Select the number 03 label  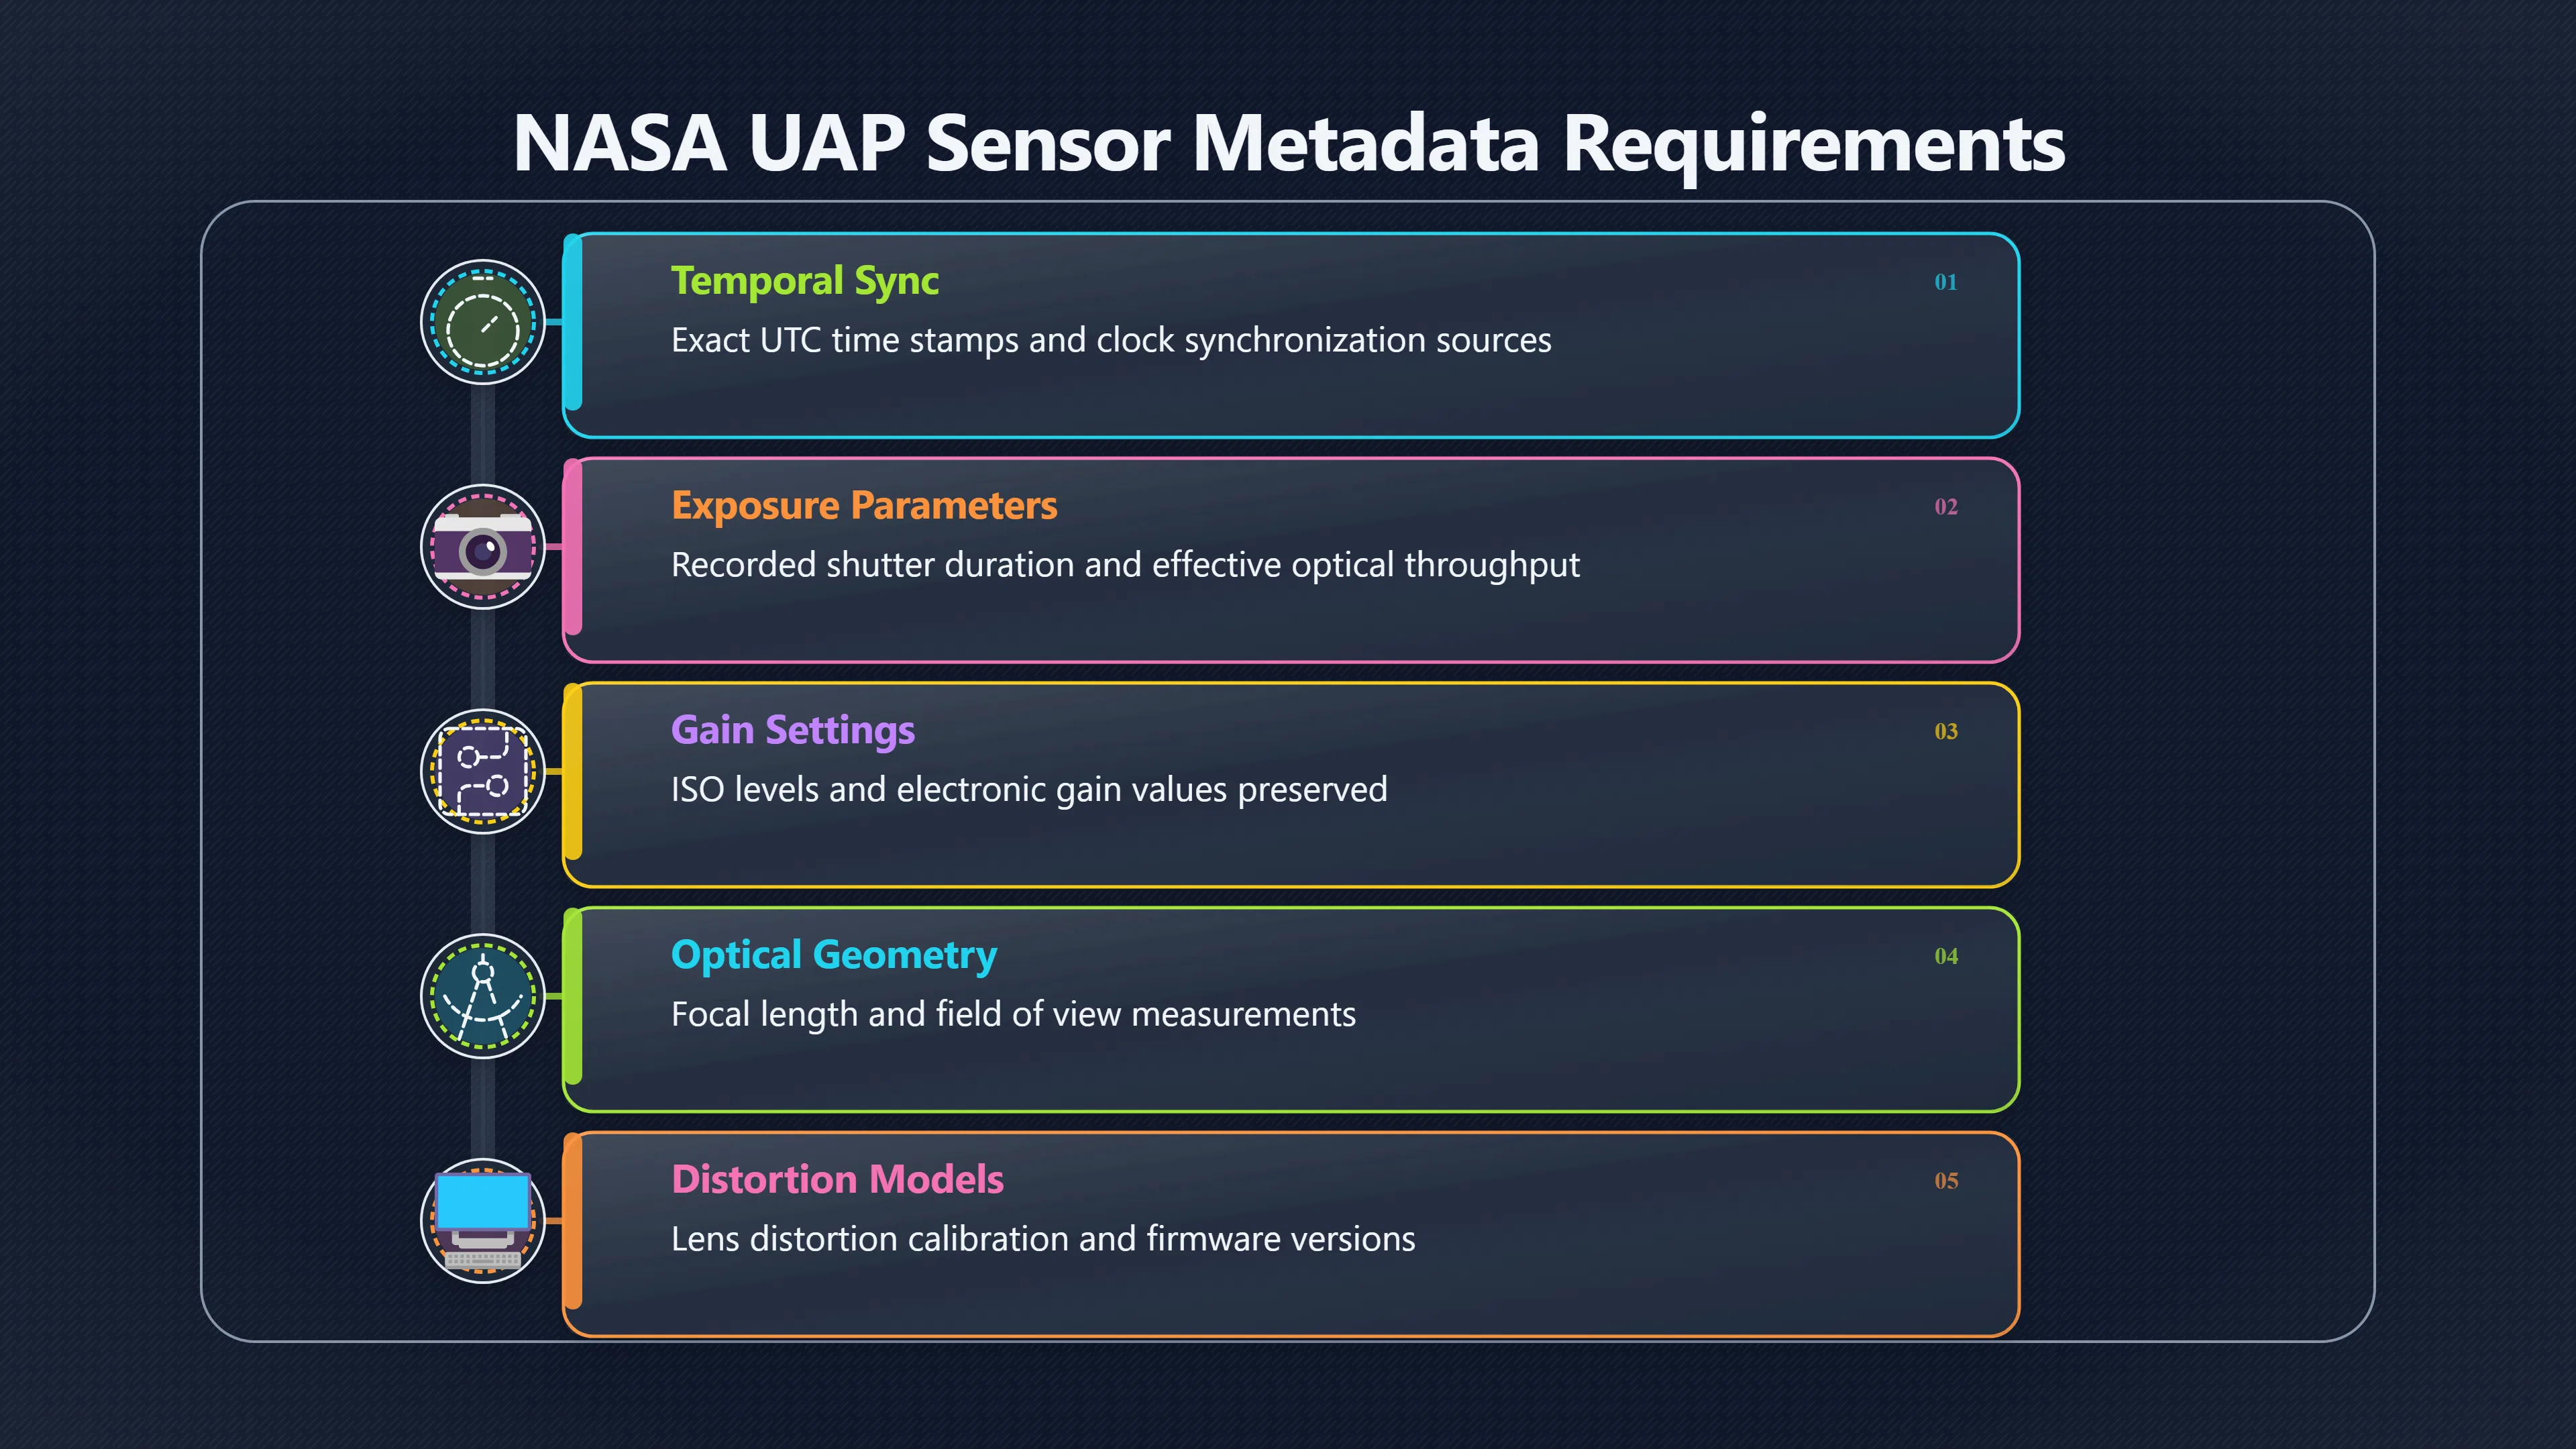pos(1946,731)
